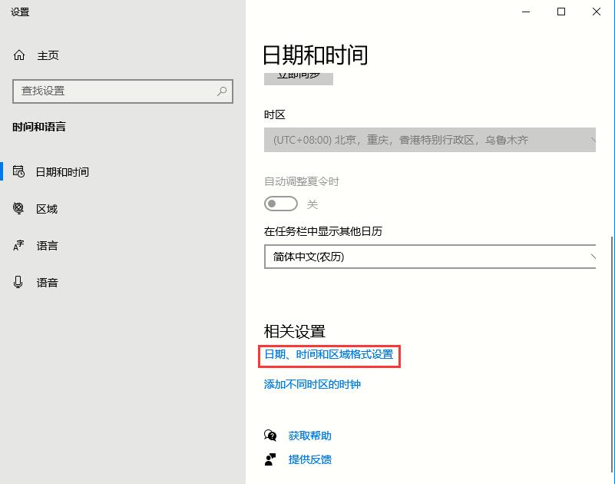Click the speech-bubble icon next to 获取帮助
This screenshot has height=484, width=615.
269,436
